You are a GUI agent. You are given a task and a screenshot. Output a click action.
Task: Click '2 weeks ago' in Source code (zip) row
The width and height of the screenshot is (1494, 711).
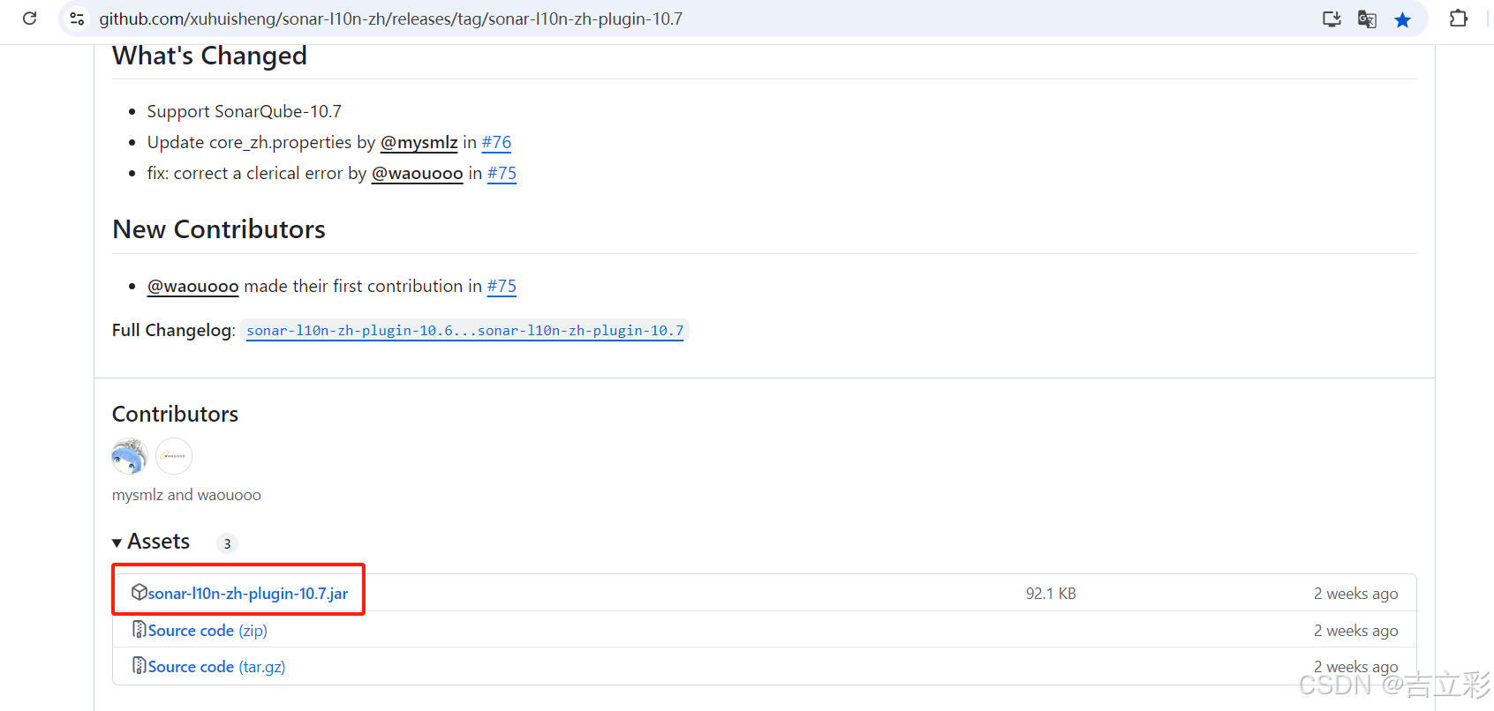[x=1355, y=631]
